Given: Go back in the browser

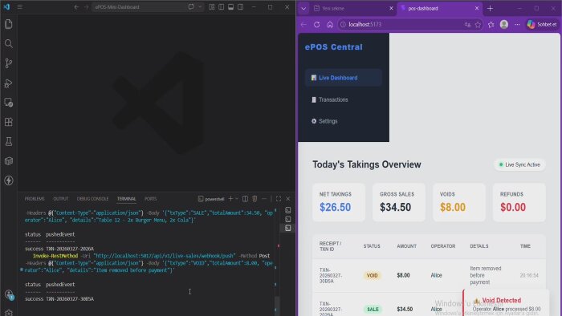Looking at the screenshot, I should (303, 24).
